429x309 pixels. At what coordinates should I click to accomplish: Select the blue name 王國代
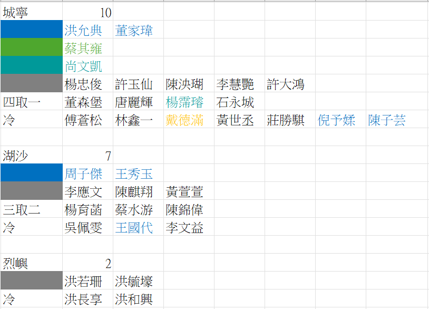coord(139,227)
